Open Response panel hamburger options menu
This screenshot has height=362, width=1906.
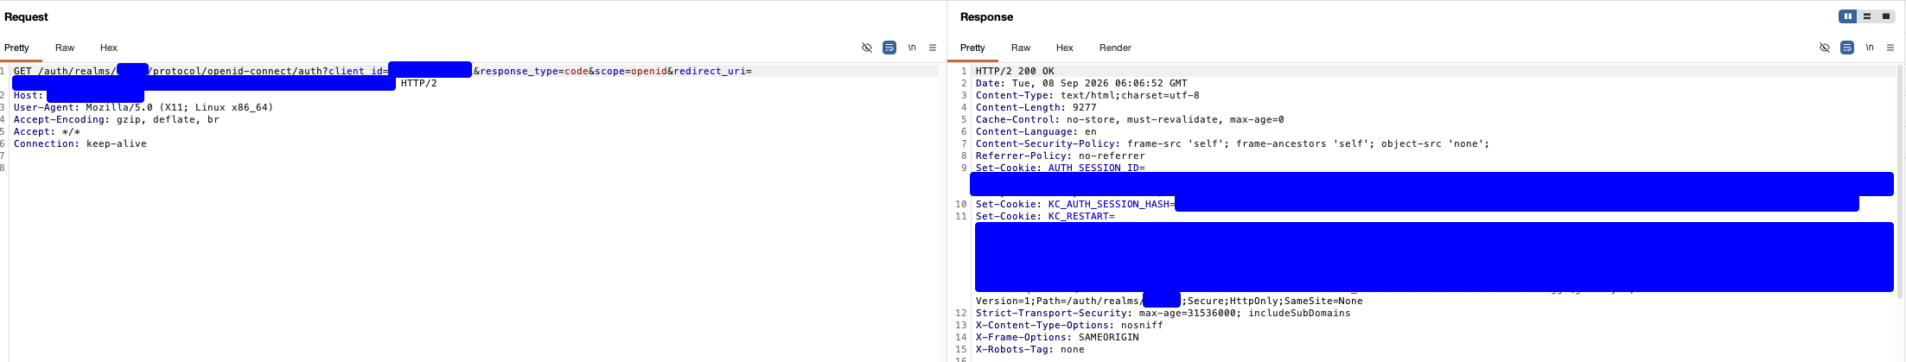pyautogui.click(x=1890, y=48)
